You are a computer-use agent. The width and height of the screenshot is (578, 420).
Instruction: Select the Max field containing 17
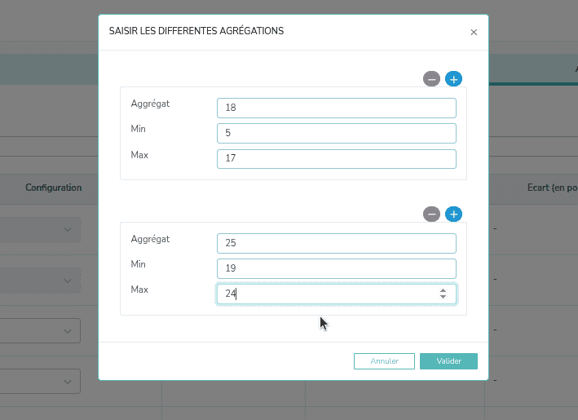[336, 158]
